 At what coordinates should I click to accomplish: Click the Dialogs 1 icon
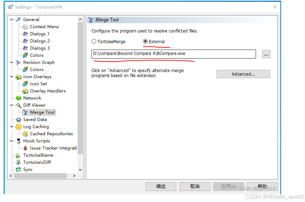(x=25, y=34)
